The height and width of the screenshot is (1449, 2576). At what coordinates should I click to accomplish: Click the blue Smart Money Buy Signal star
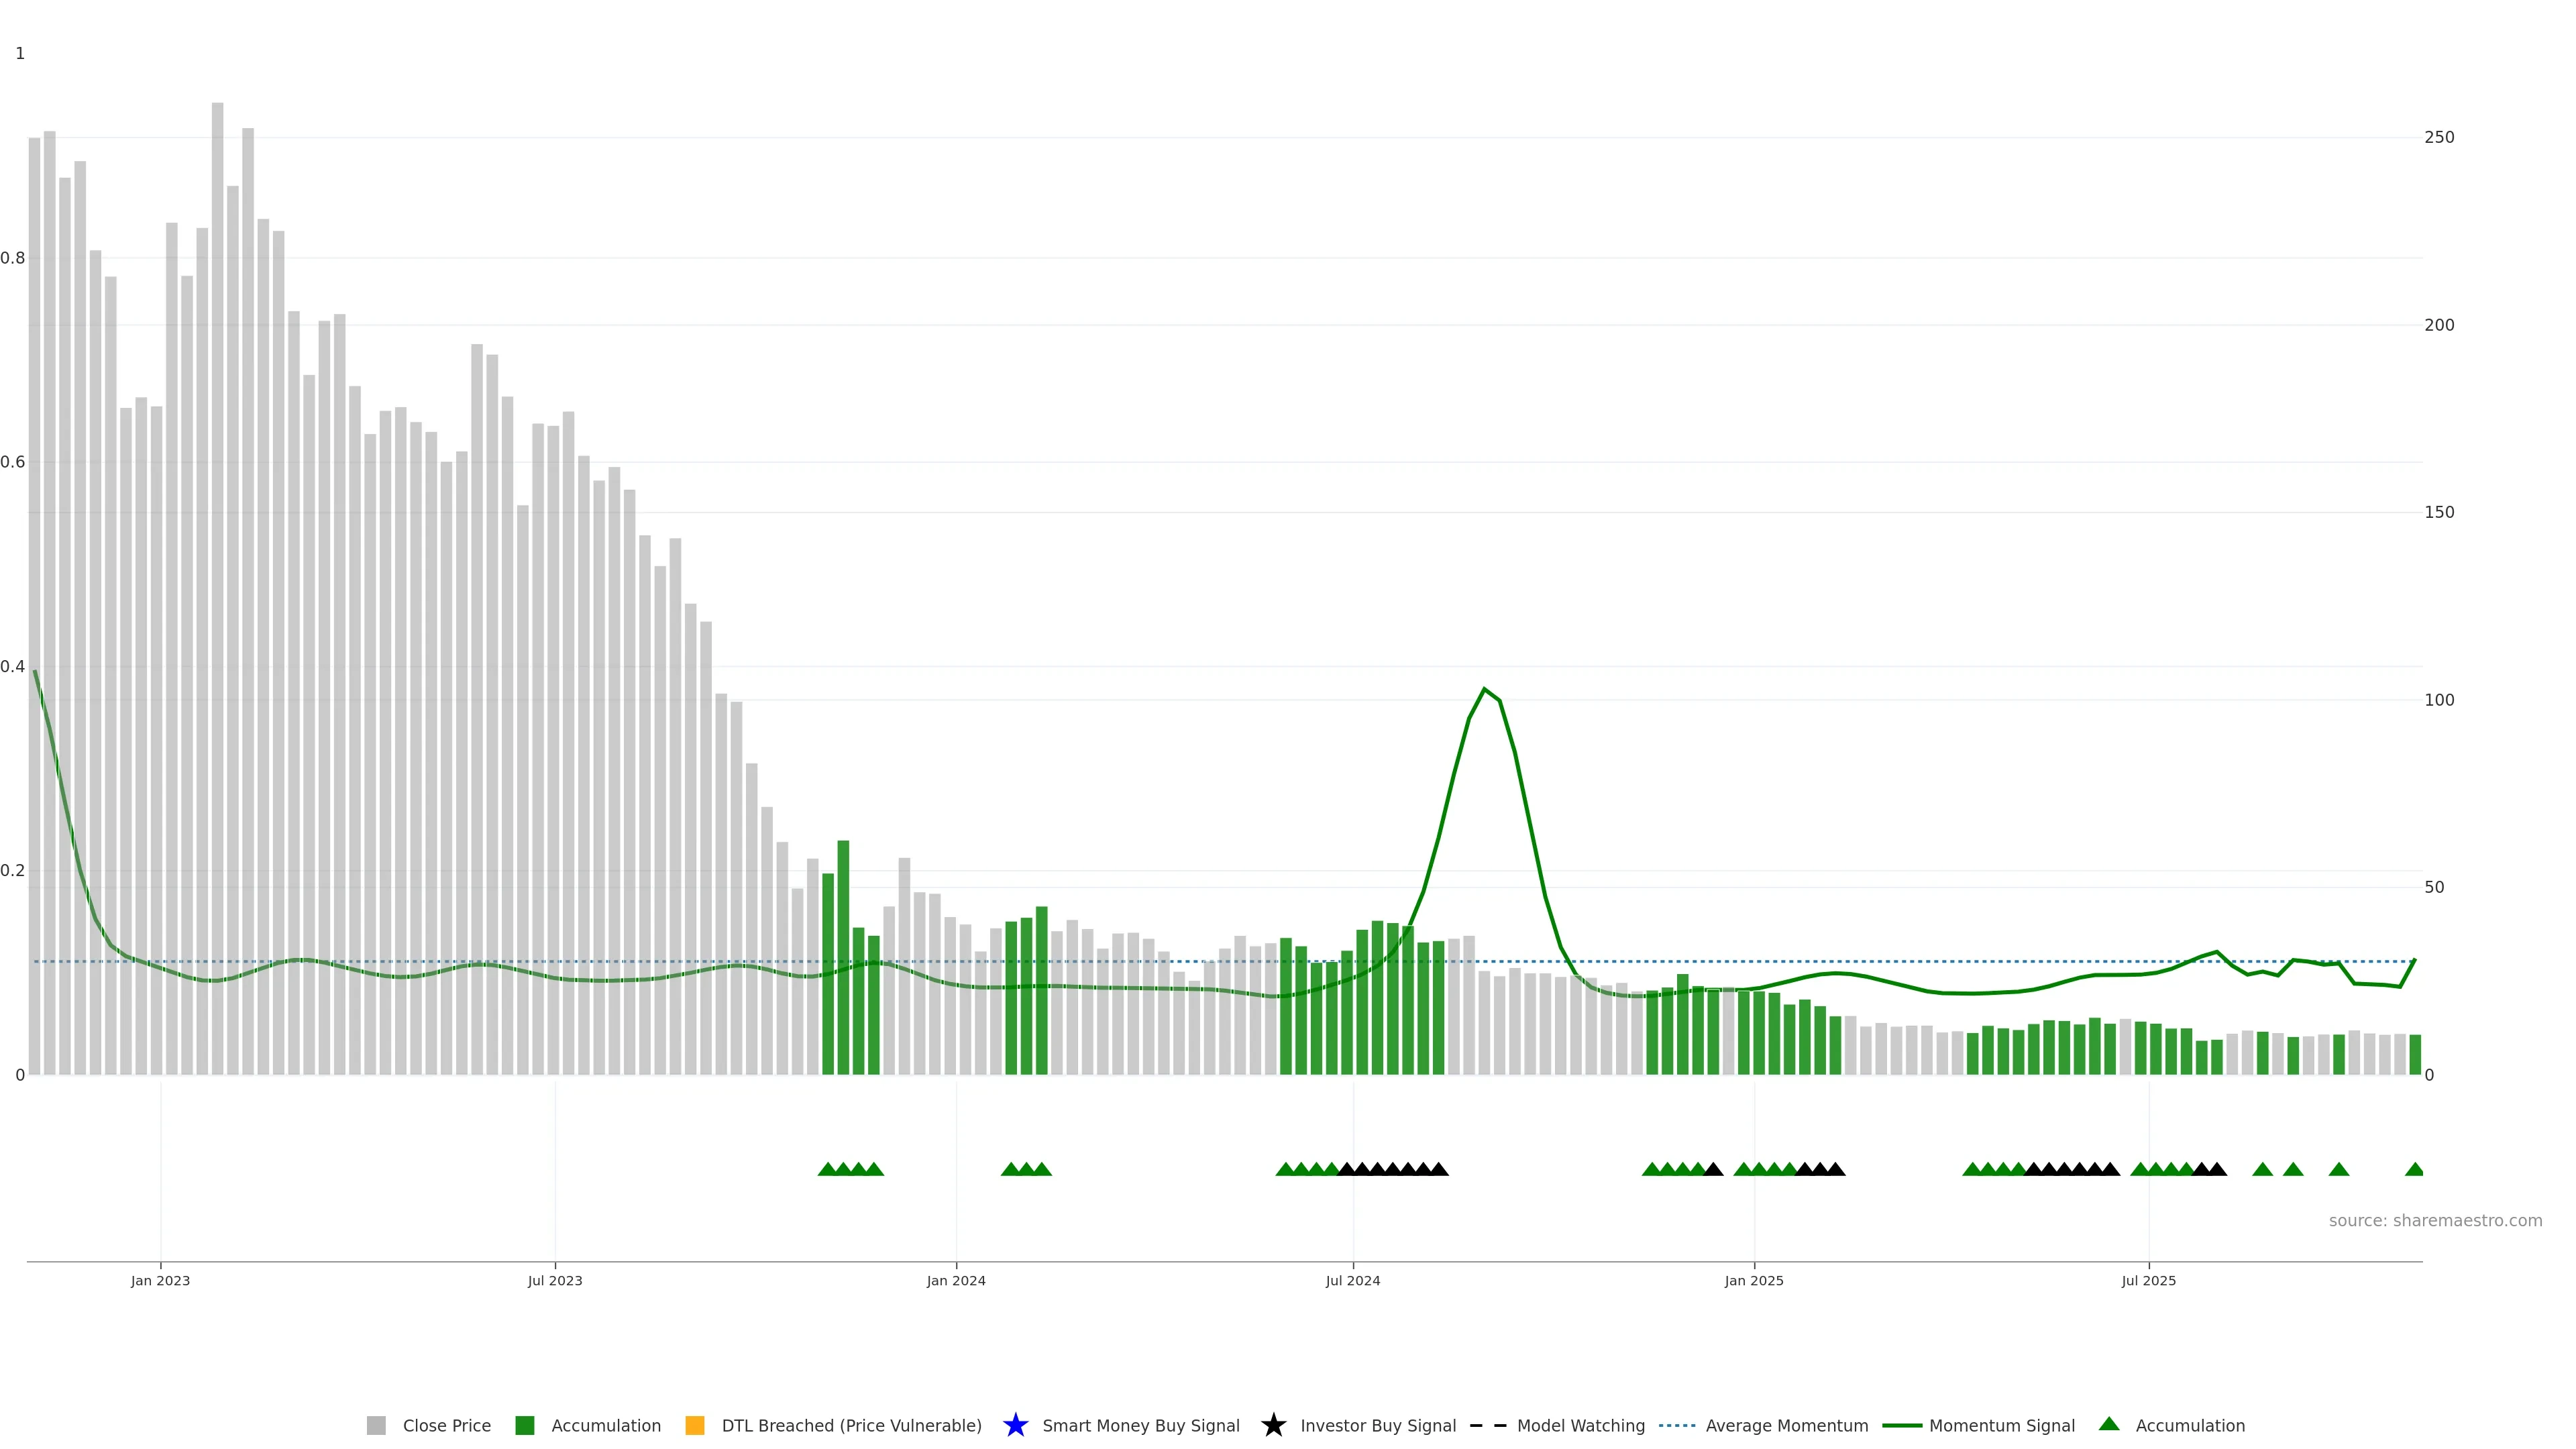click(x=1015, y=1425)
